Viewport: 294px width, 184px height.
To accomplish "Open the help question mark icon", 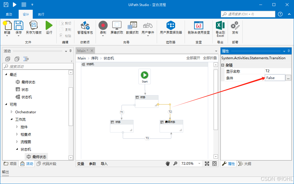I will click(x=280, y=14).
